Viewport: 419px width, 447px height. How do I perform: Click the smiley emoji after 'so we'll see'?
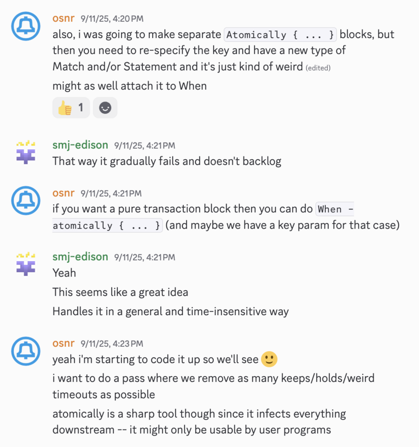pyautogui.click(x=269, y=359)
